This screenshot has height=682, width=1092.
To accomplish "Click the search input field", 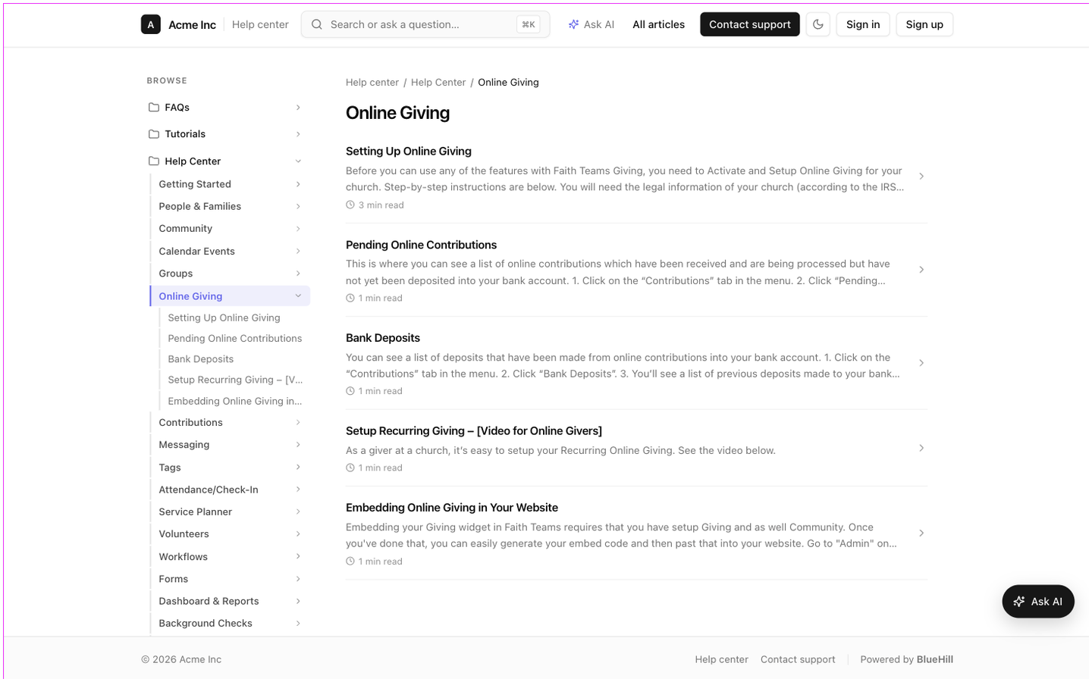I will (x=425, y=24).
